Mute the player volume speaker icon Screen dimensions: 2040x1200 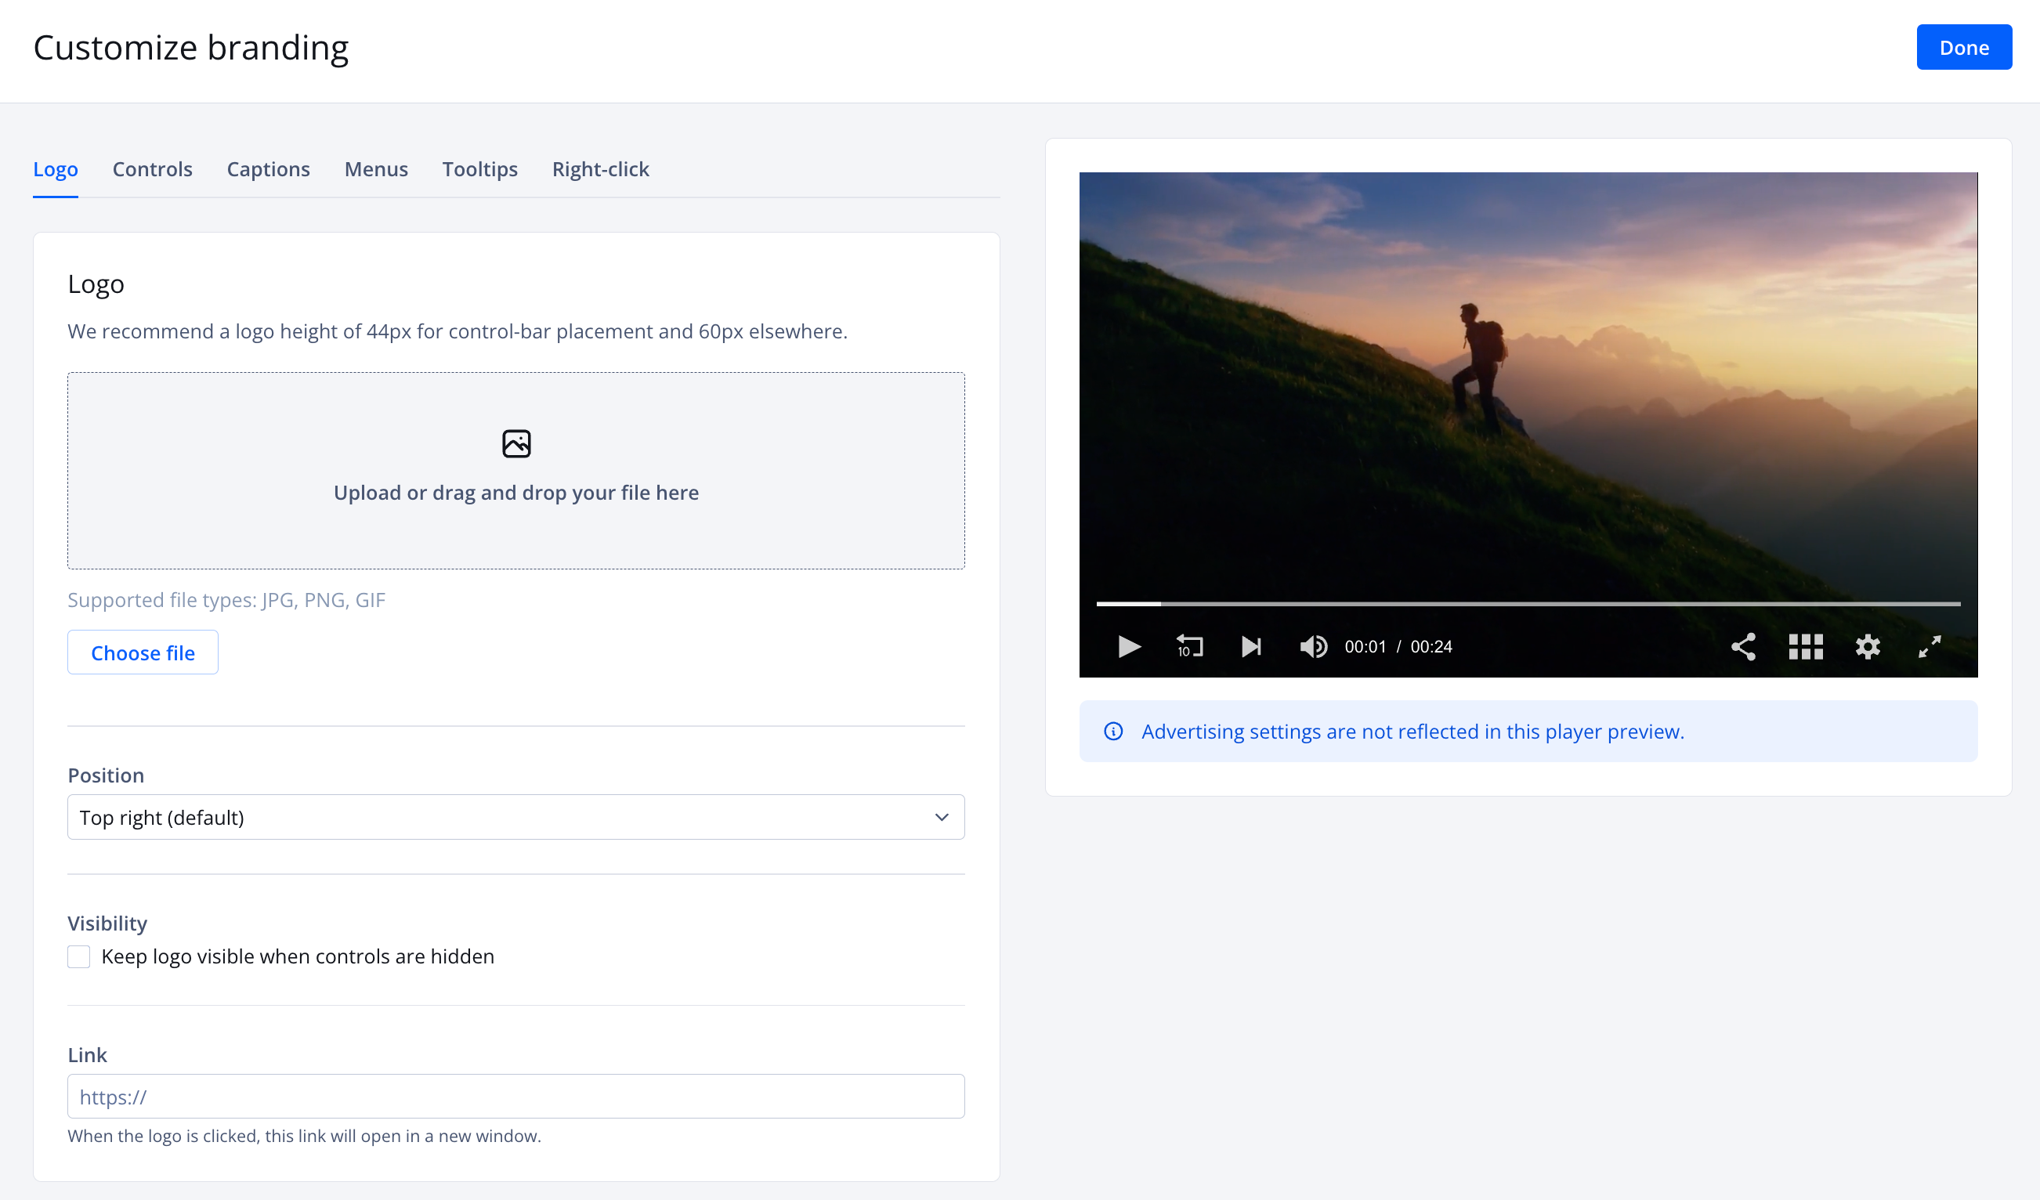[1312, 646]
